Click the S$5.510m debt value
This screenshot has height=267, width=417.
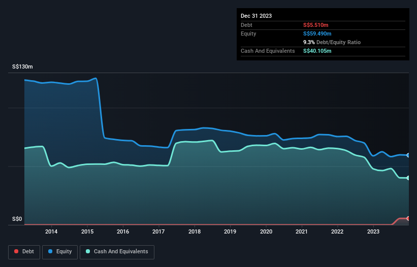coord(317,25)
